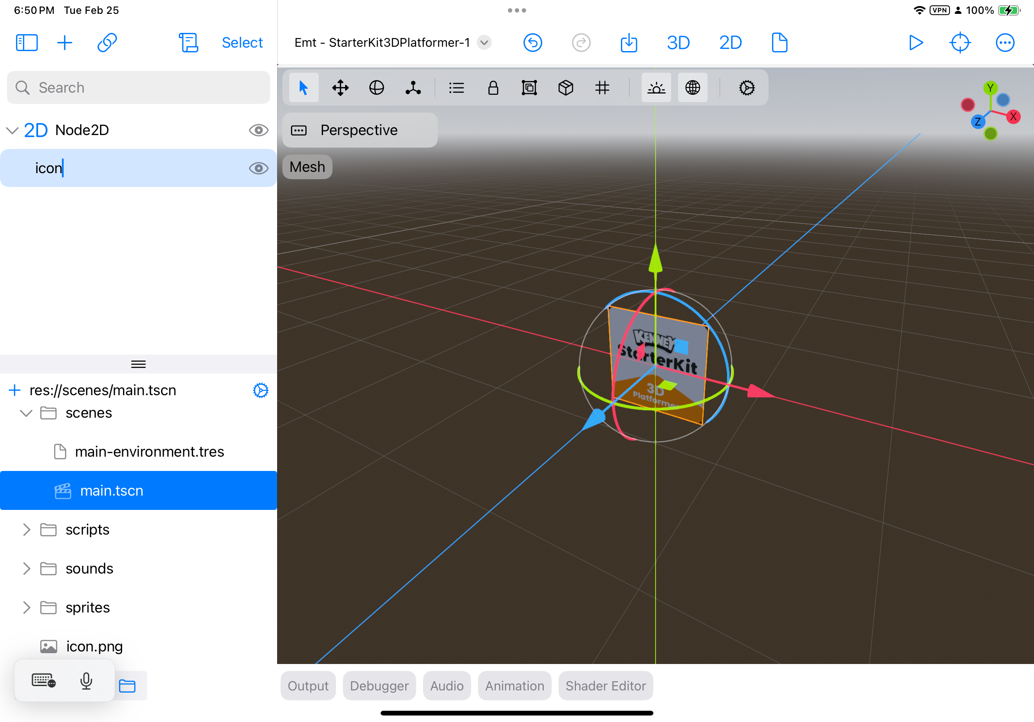Choose the Move tool
Image resolution: width=1034 pixels, height=722 pixels.
click(x=340, y=87)
